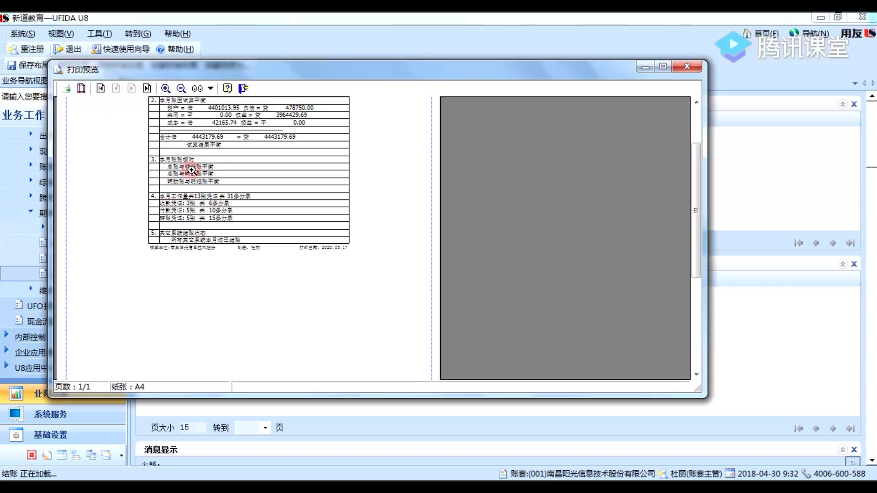This screenshot has height=493, width=877.
Task: Go to previous page in 页大小 pager
Action: 816,429
